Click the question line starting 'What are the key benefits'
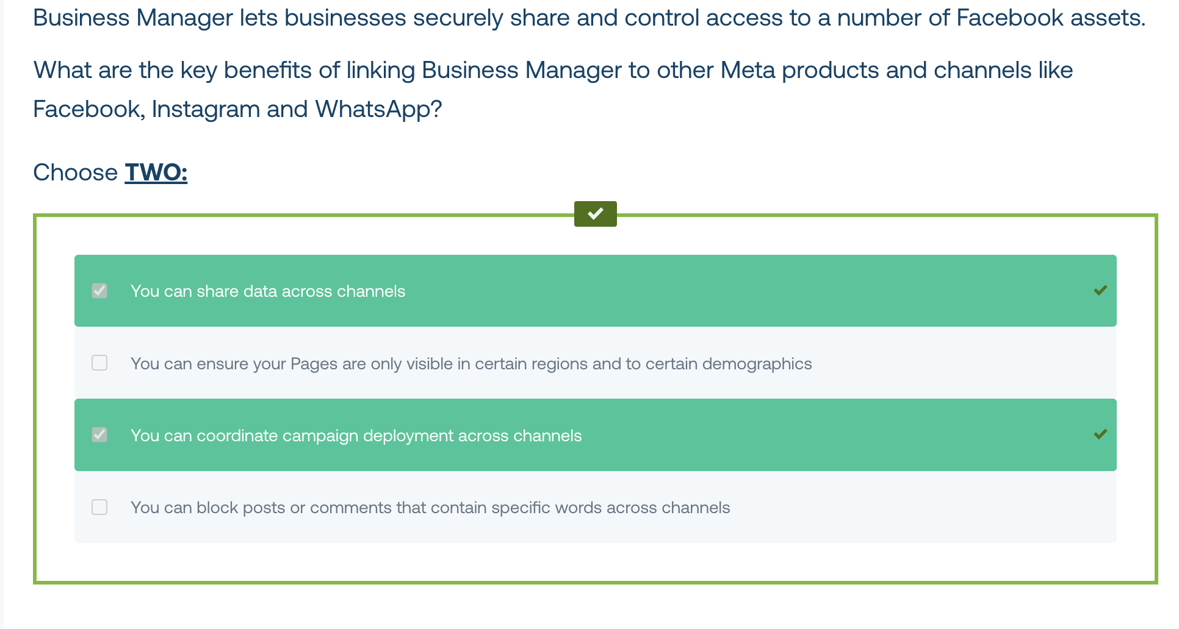 [553, 71]
